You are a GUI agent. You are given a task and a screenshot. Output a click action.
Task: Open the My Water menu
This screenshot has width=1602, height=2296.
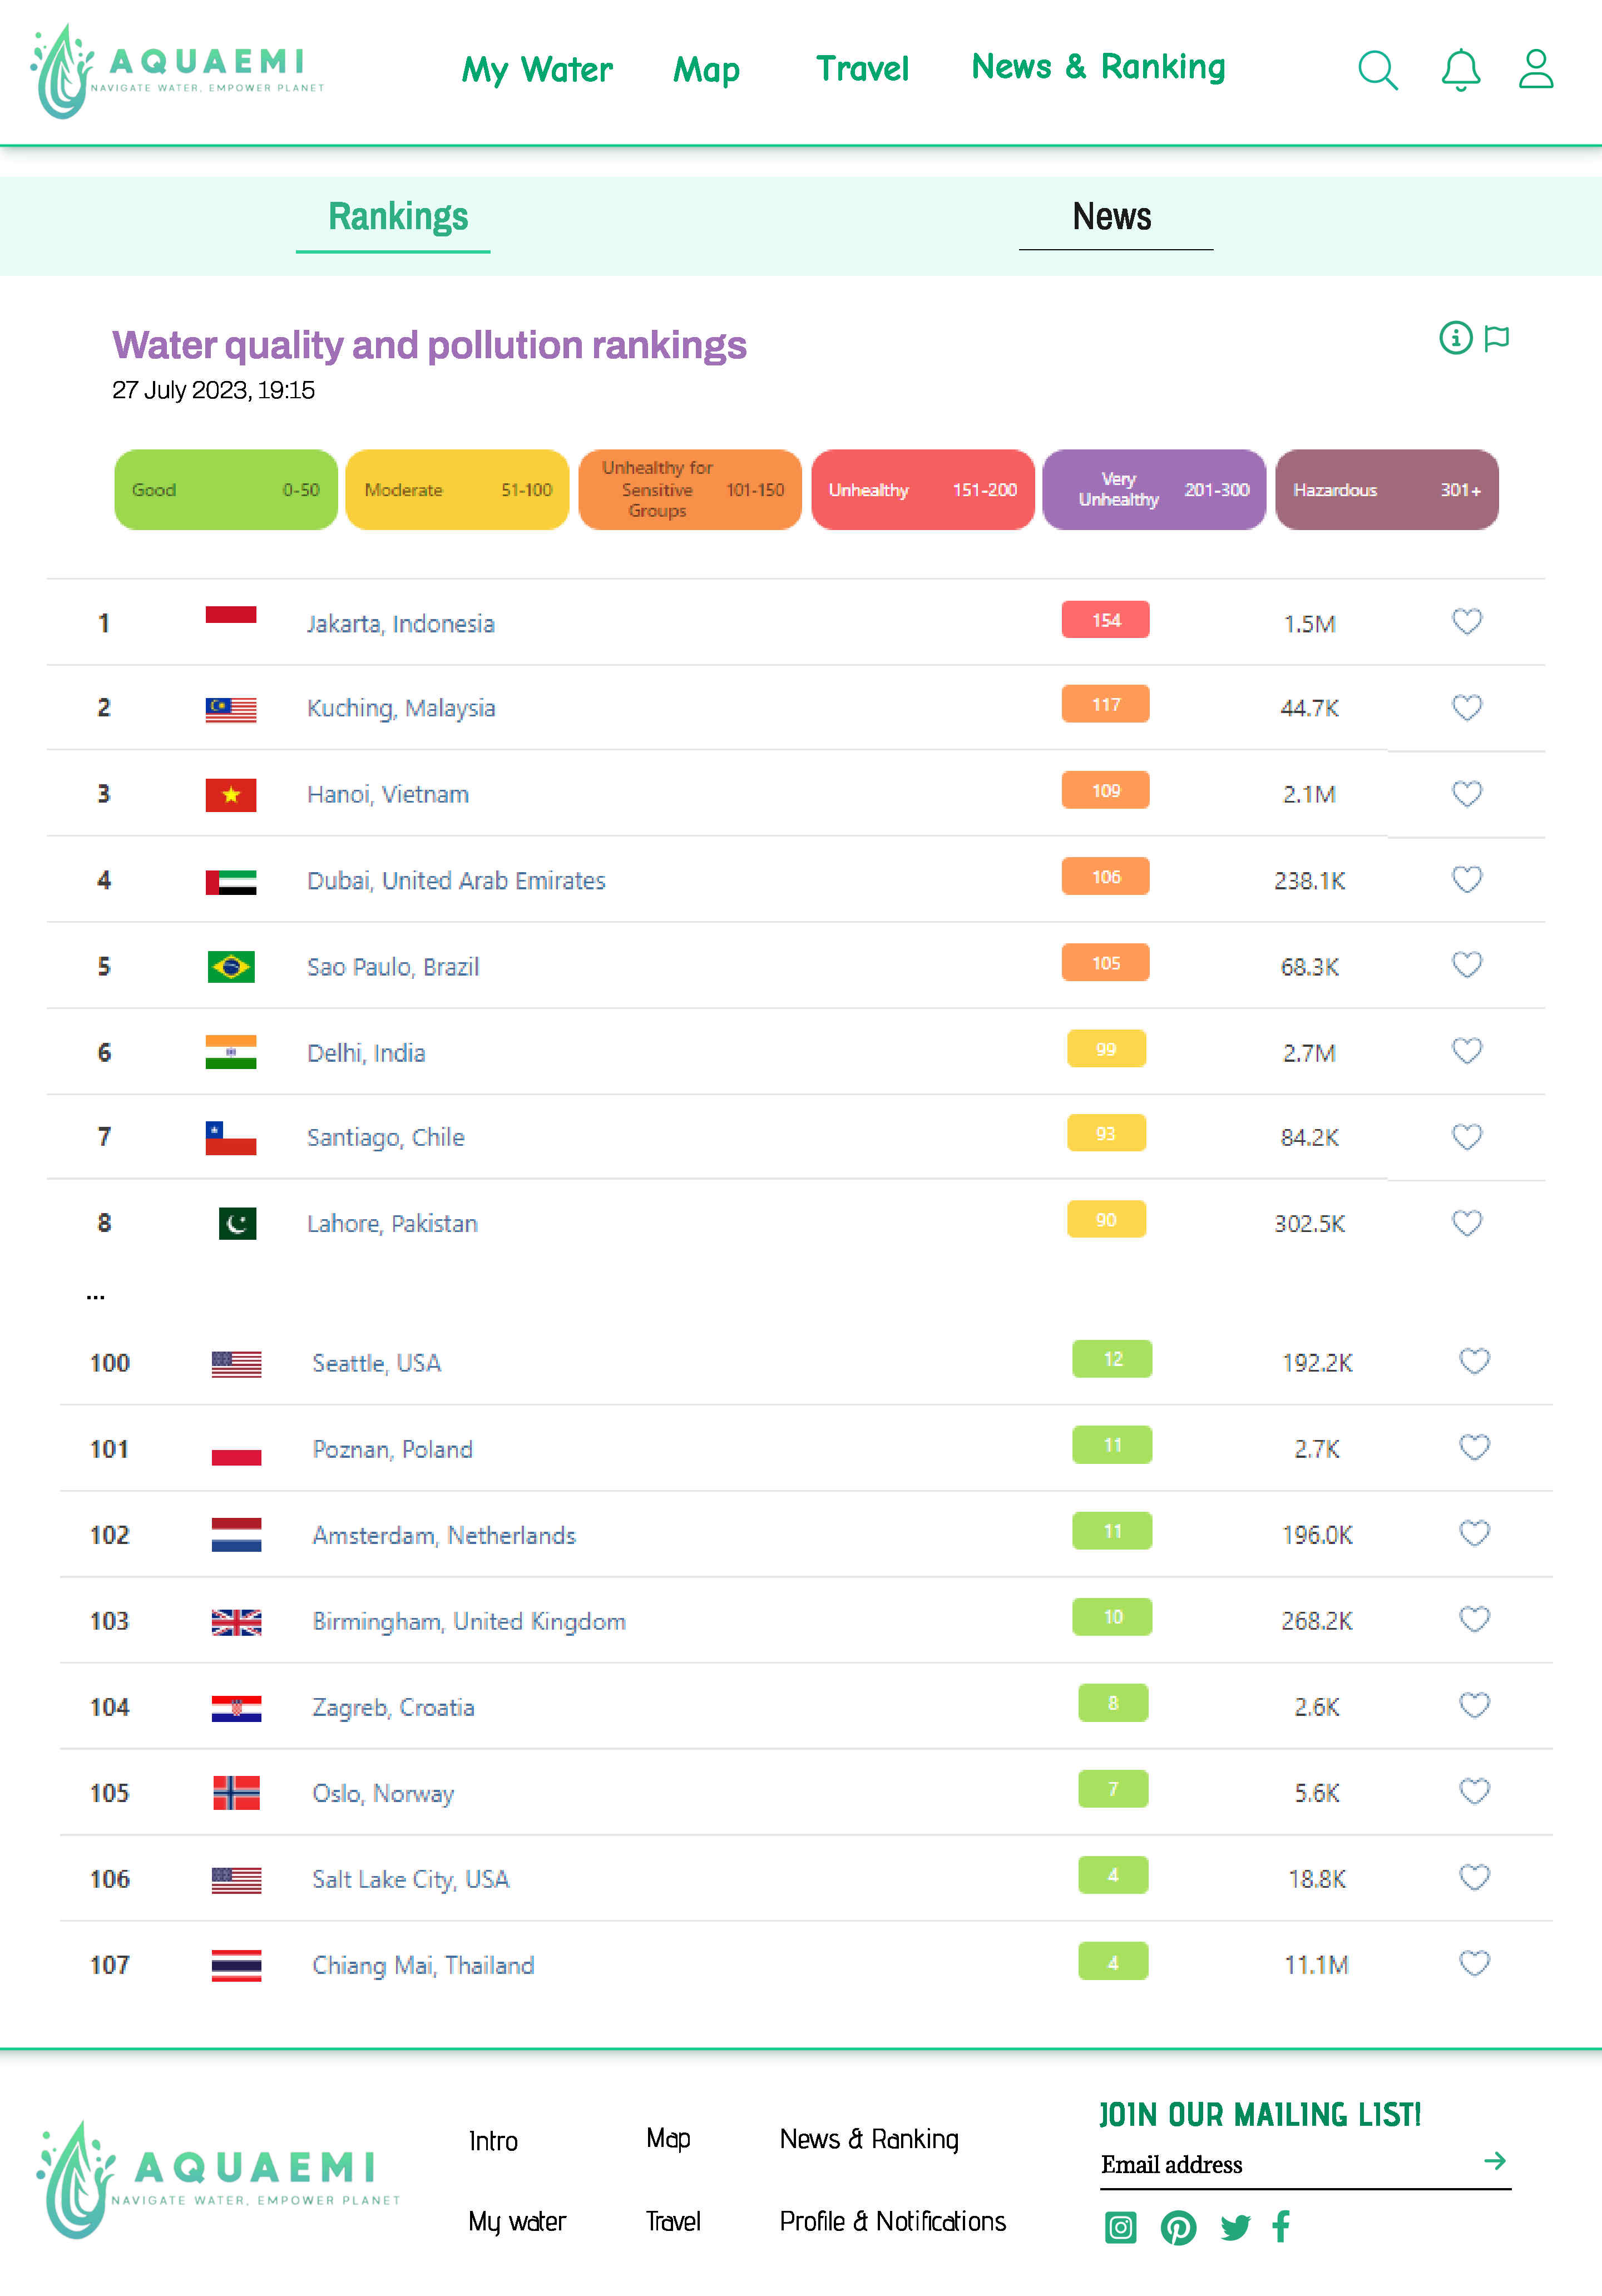click(x=537, y=70)
